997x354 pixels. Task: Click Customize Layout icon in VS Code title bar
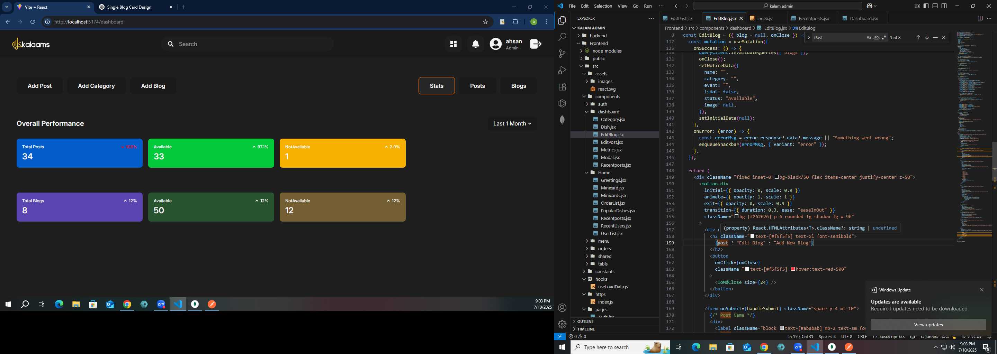pyautogui.click(x=917, y=6)
